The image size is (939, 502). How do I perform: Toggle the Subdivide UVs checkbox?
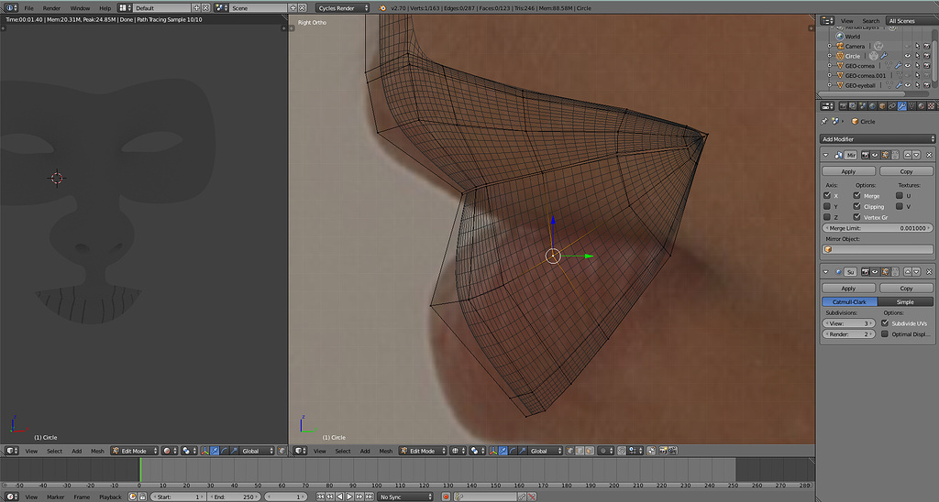pyautogui.click(x=885, y=323)
